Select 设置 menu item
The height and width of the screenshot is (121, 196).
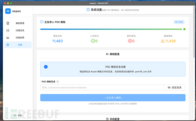tap(18, 45)
